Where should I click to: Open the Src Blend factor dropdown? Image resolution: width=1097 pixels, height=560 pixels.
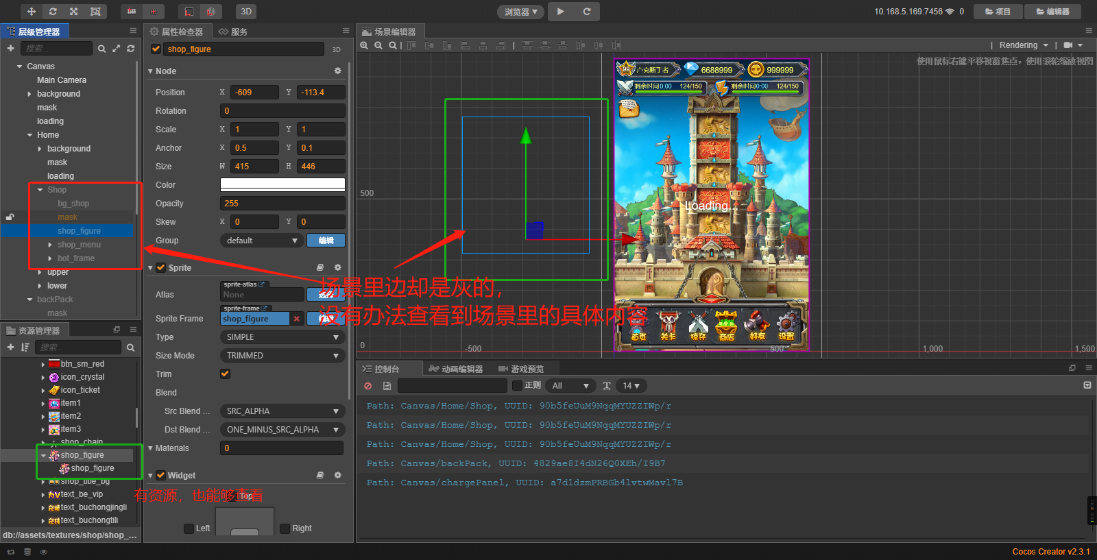pos(282,411)
